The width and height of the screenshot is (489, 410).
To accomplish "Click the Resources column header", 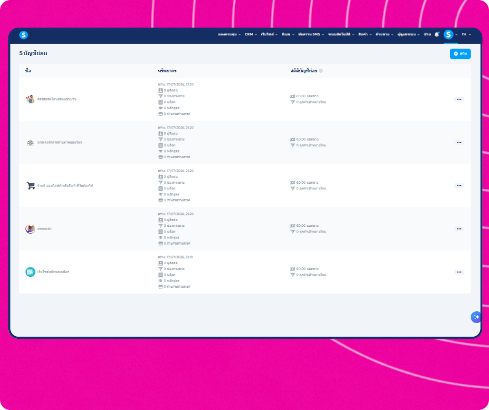I will 167,71.
